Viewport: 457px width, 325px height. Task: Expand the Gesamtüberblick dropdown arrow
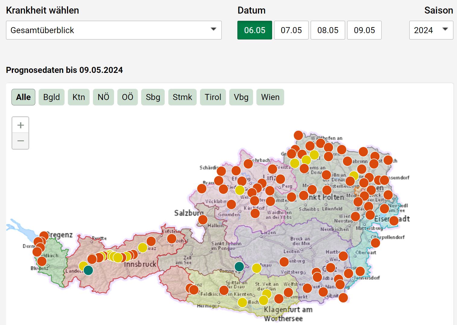pos(213,30)
